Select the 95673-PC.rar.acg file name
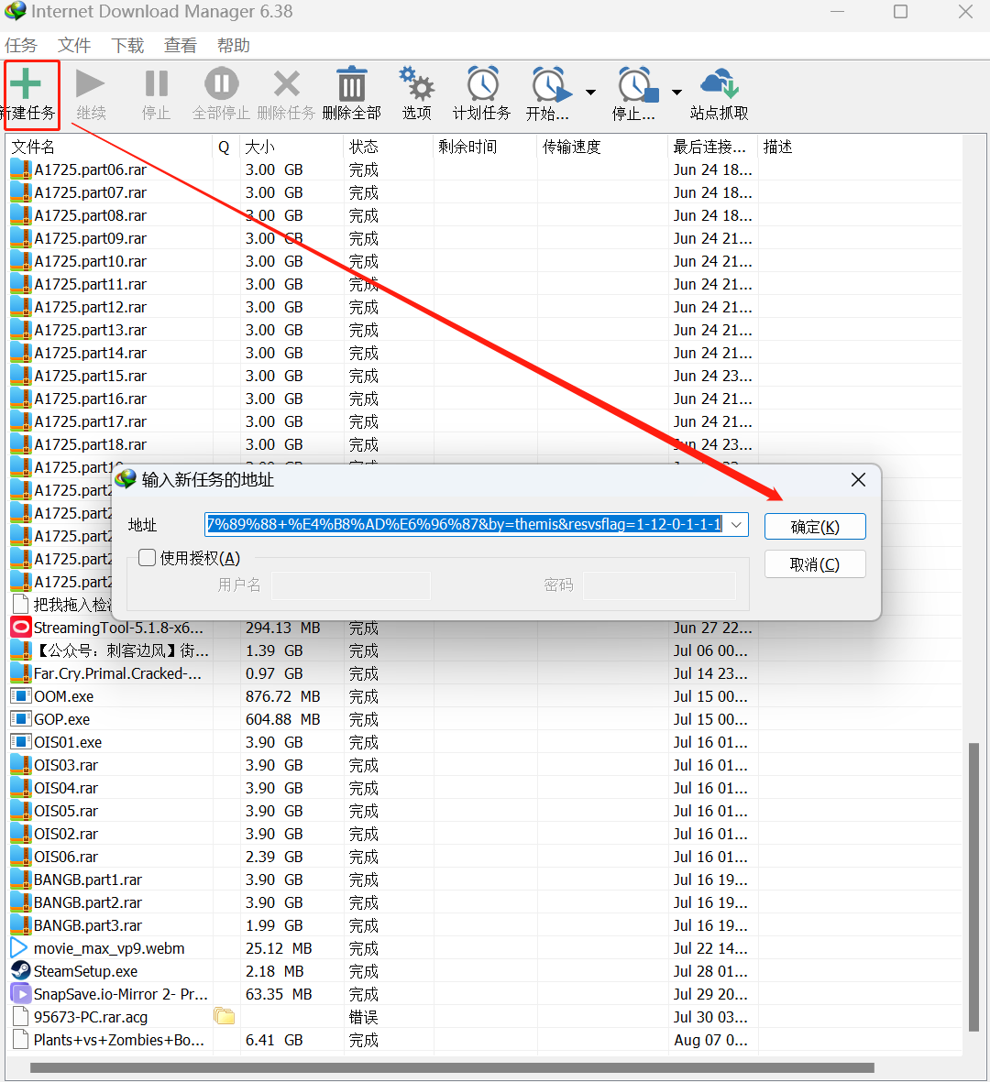The height and width of the screenshot is (1082, 990). 91,1016
